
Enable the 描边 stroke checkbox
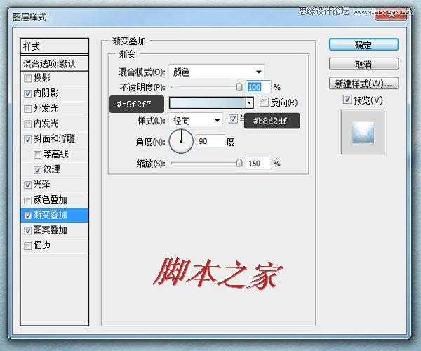[27, 246]
